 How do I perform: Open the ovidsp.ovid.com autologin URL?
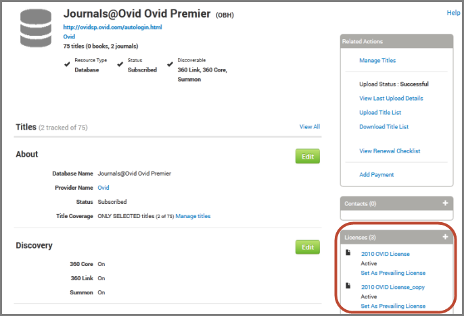point(112,27)
